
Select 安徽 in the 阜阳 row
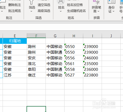pos(15,69)
